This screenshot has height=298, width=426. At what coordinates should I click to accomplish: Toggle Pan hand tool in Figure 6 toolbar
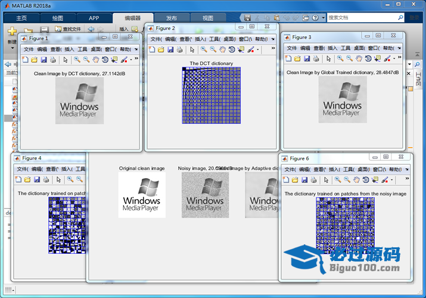357,179
